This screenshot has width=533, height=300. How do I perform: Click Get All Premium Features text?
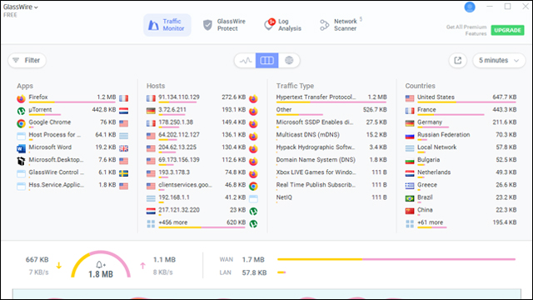coord(466,30)
